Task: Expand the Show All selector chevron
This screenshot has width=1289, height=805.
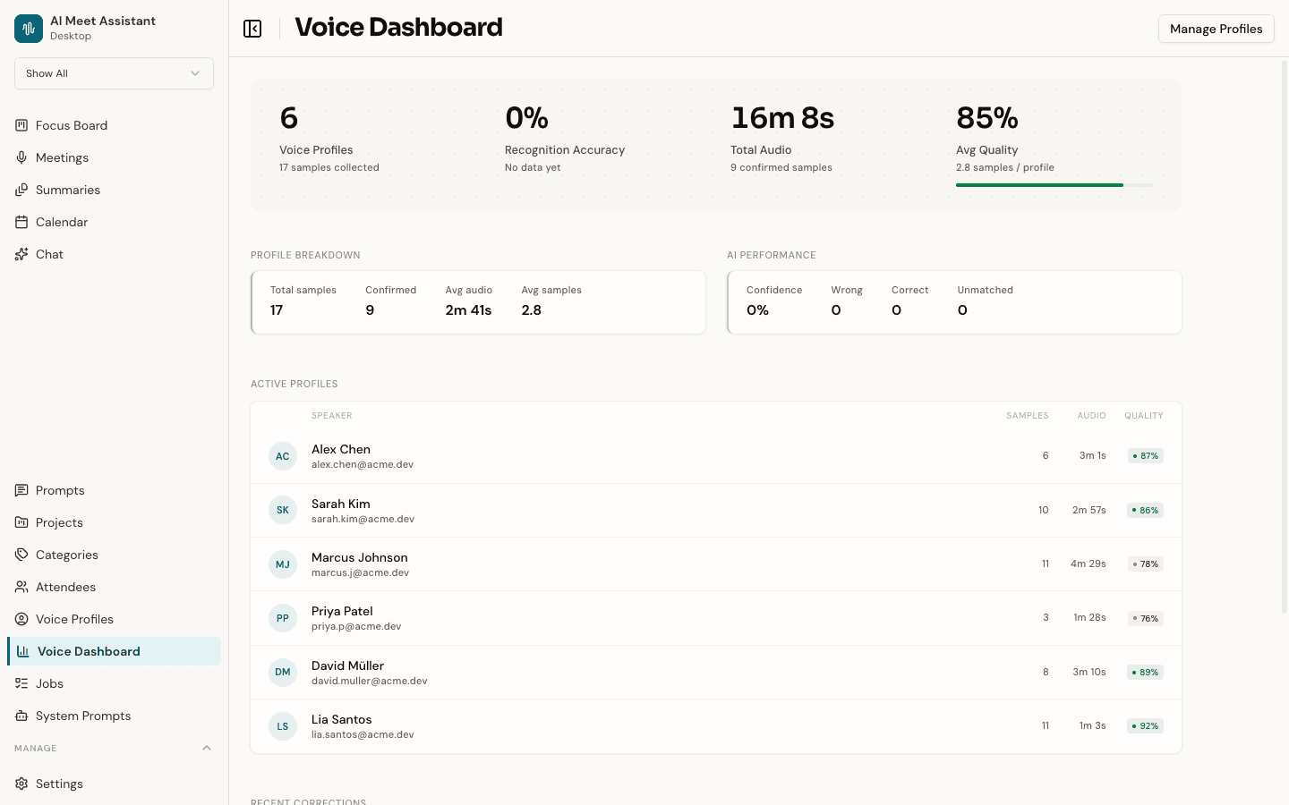Action: tap(195, 73)
